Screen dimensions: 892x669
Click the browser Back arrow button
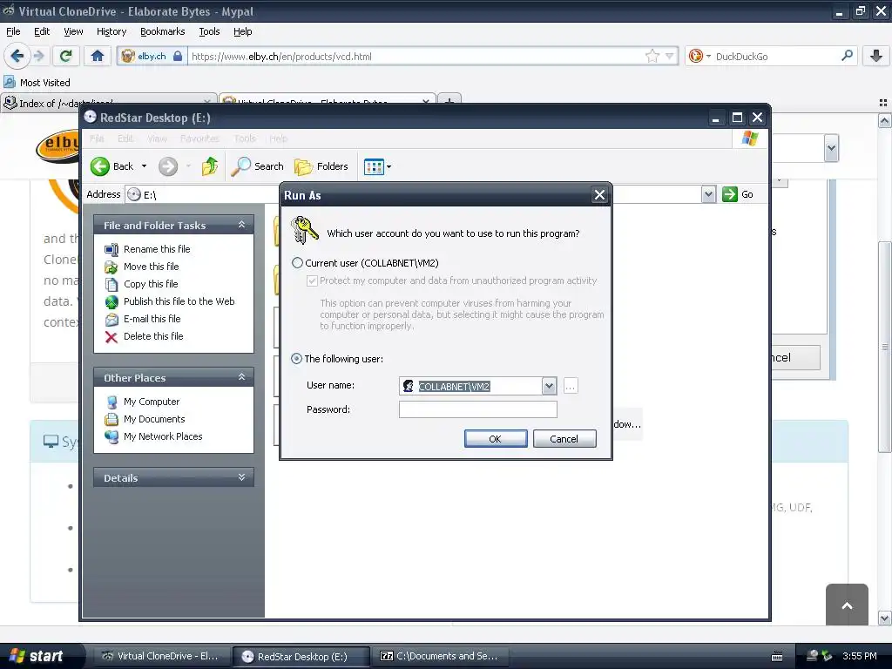17,56
